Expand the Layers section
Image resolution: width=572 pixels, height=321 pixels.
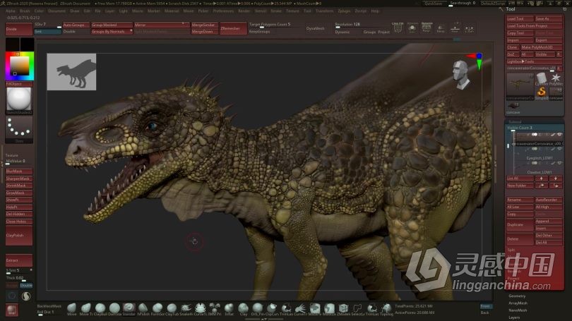[514, 317]
